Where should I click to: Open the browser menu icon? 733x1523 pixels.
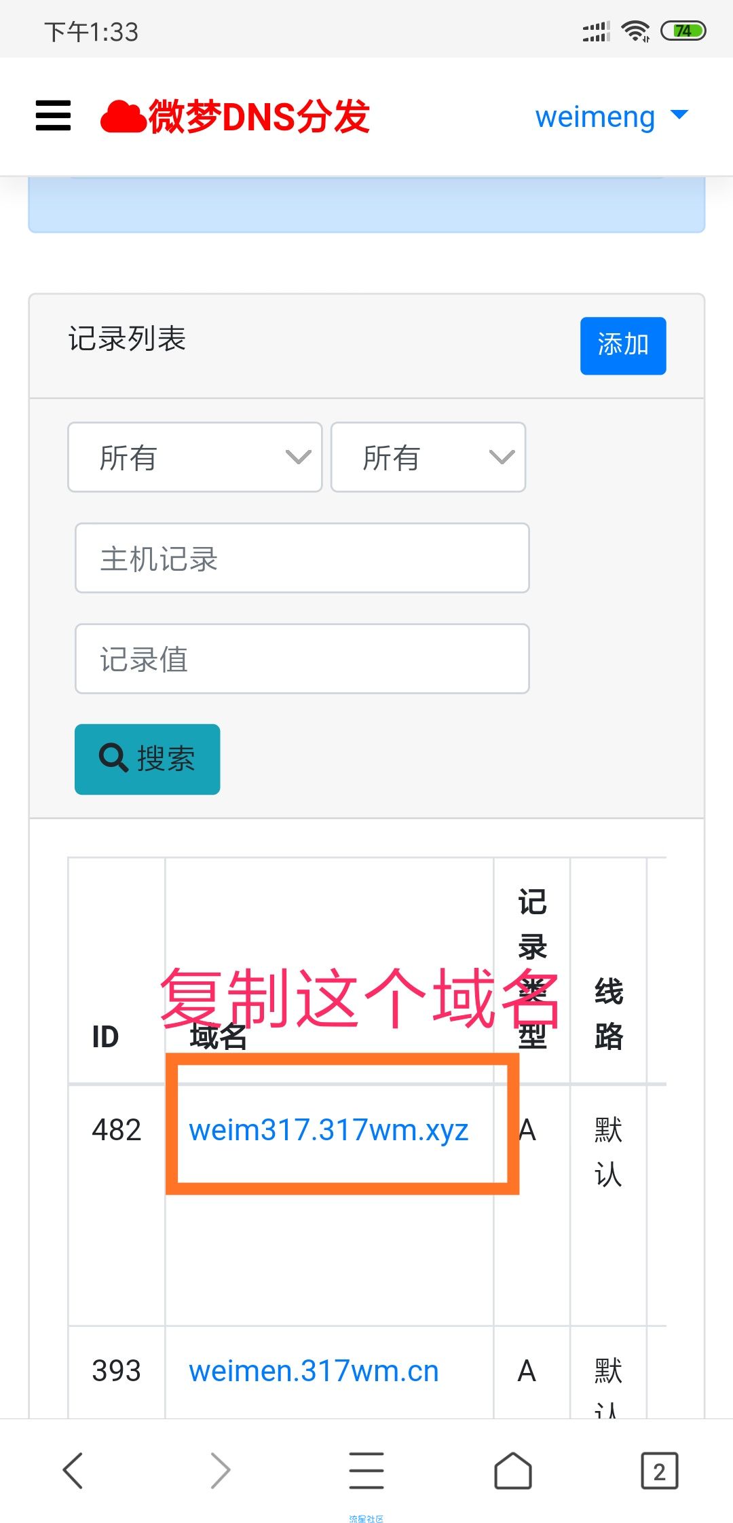coord(366,1471)
